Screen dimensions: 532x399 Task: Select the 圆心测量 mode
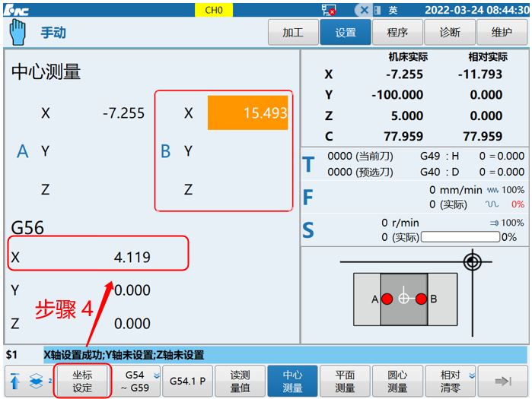[x=397, y=381]
